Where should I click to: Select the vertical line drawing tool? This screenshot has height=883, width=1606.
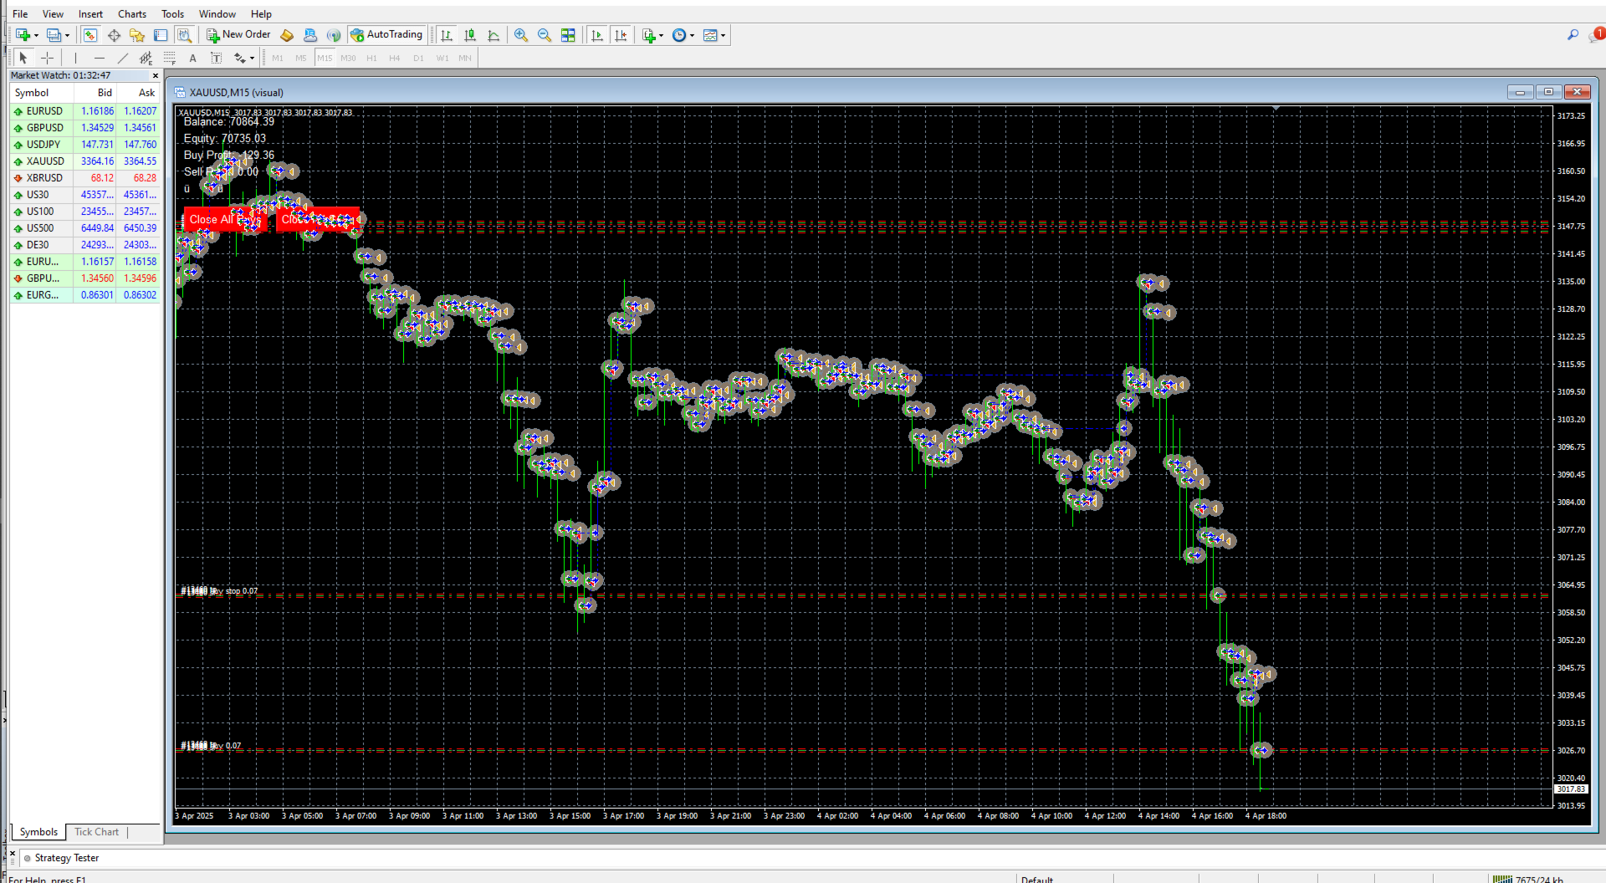click(75, 58)
